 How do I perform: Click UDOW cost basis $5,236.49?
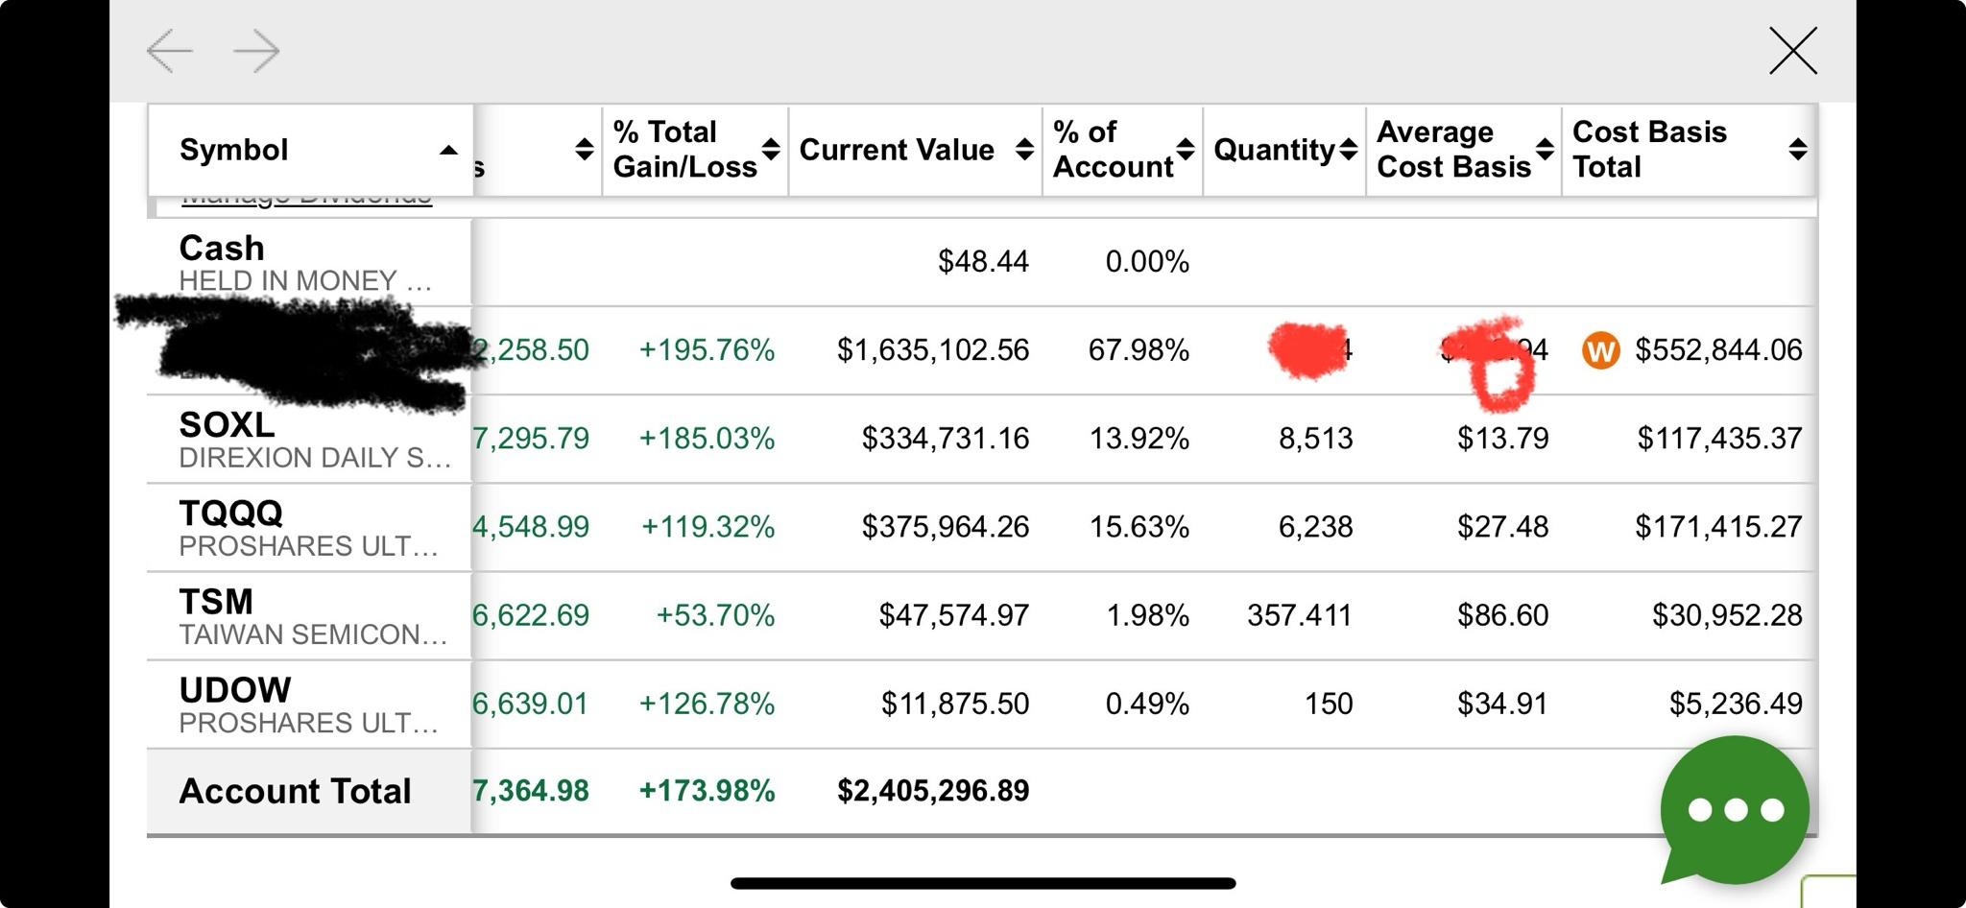1736,704
